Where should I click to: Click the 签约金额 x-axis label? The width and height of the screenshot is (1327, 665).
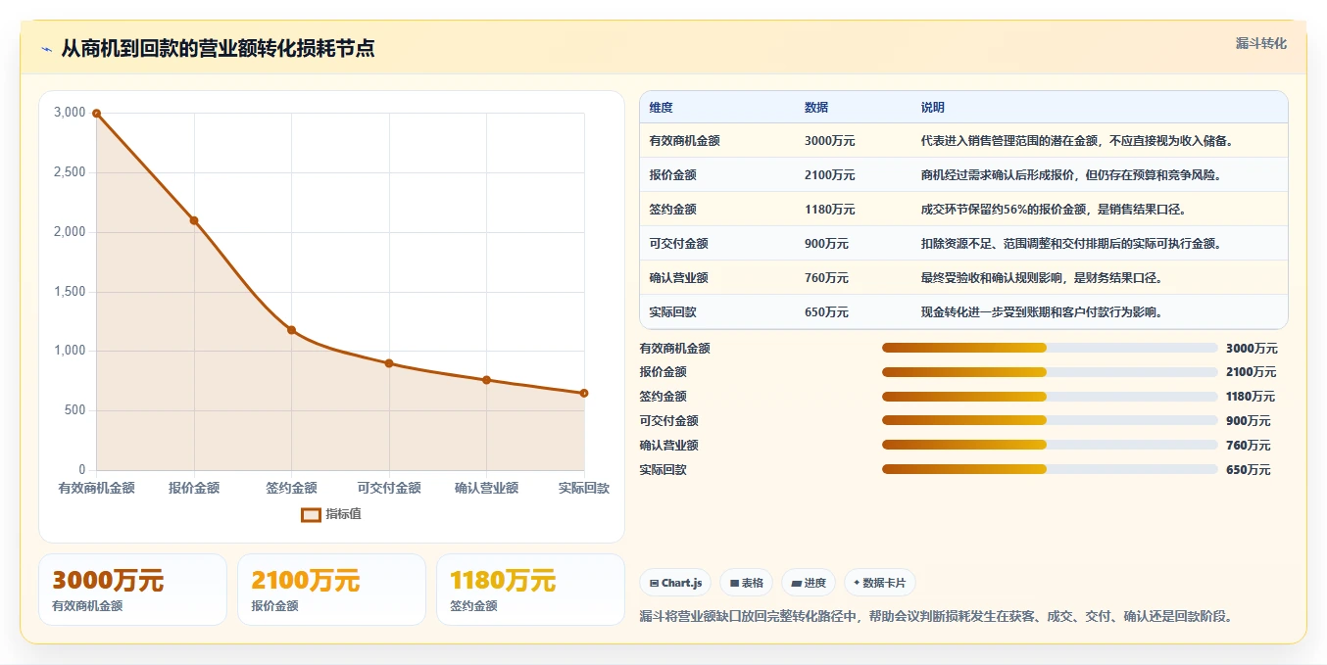click(x=291, y=488)
